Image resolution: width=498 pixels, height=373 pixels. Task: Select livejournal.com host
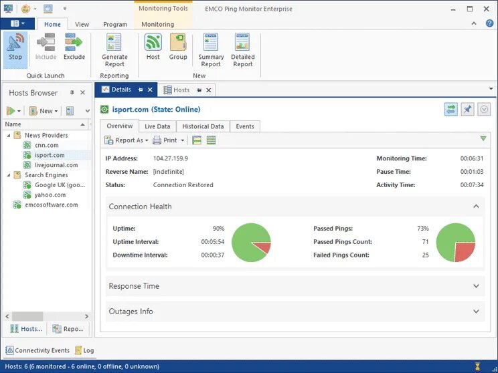pos(56,165)
